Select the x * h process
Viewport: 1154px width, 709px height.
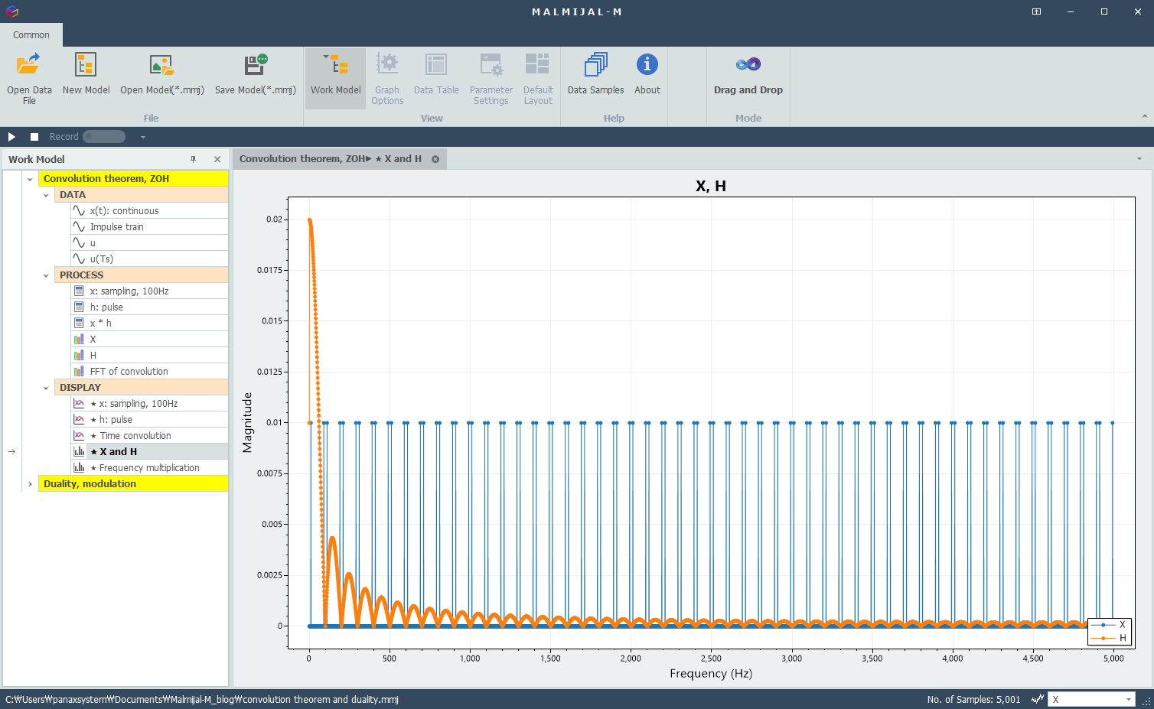pos(149,323)
